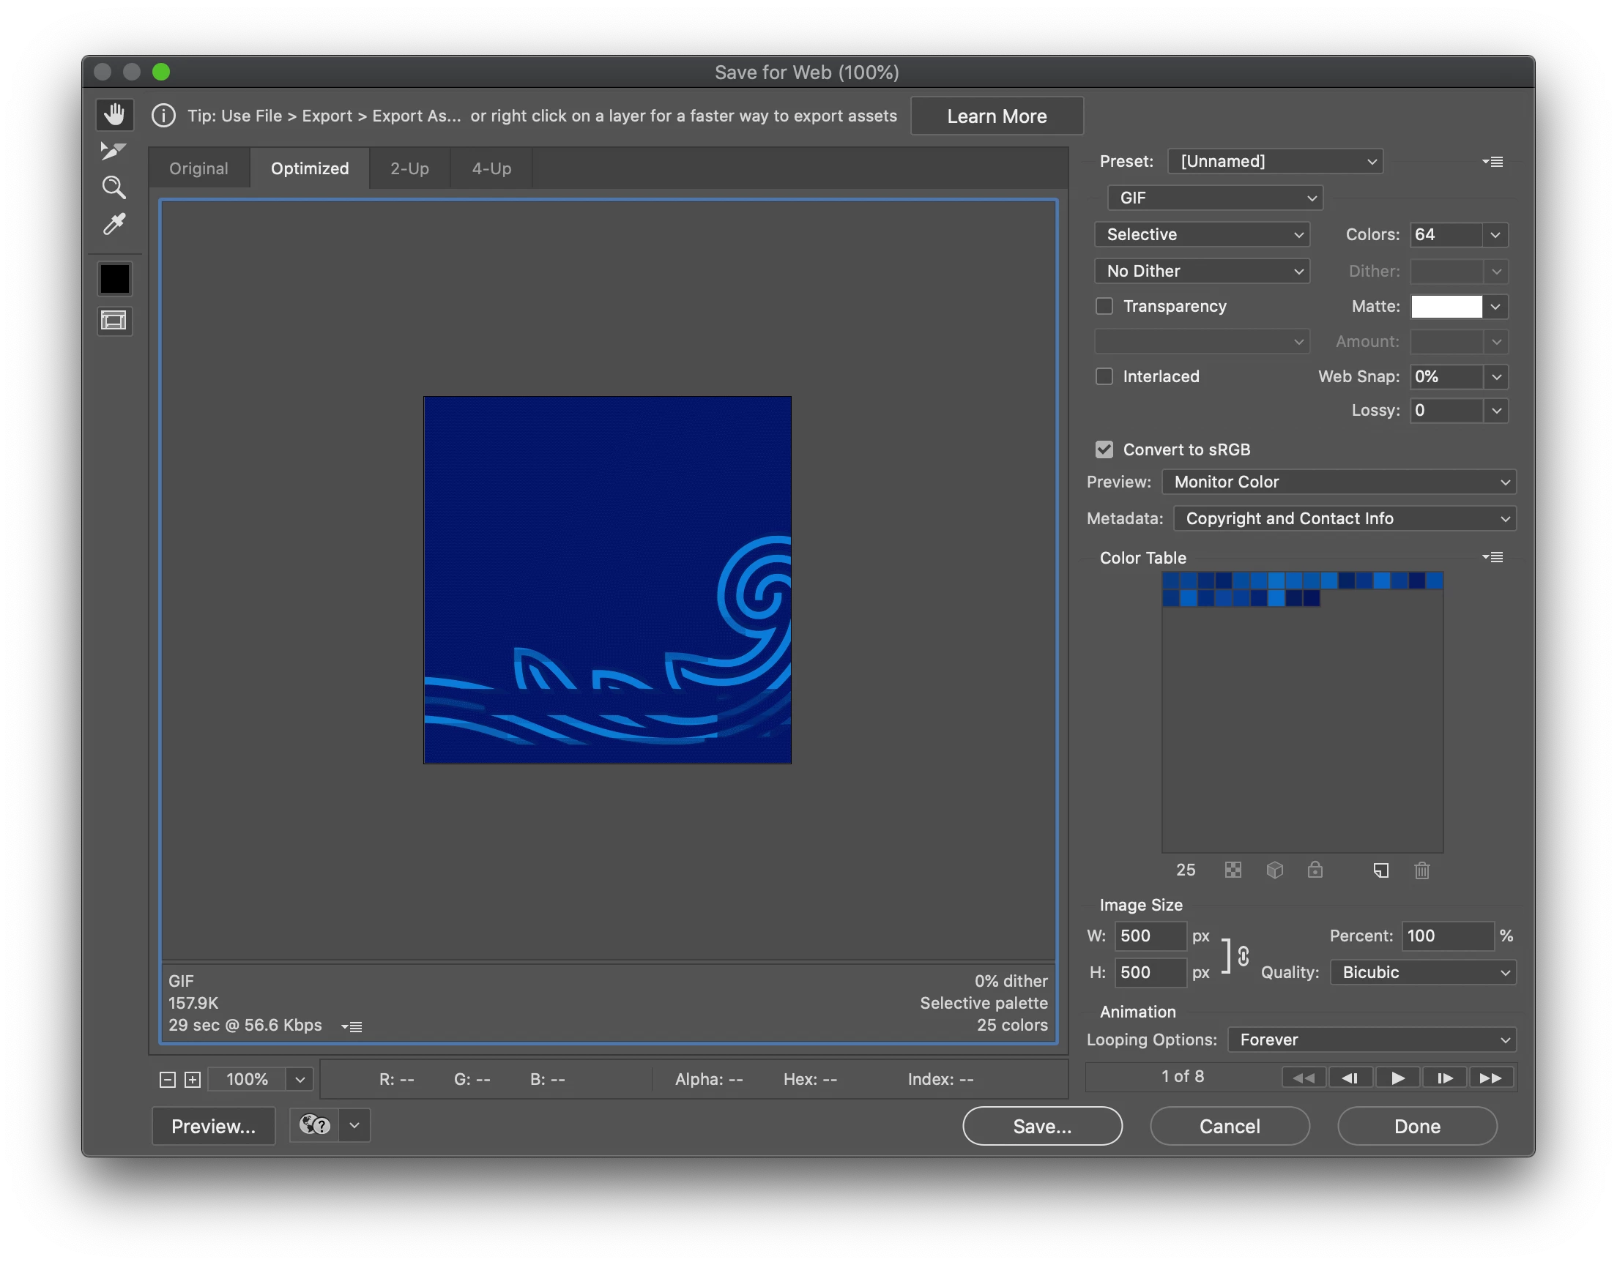Screen dimensions: 1617x1265
Task: Select the Slice Select tool
Action: click(114, 151)
